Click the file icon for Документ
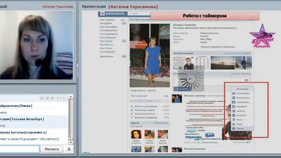 tap(234, 115)
